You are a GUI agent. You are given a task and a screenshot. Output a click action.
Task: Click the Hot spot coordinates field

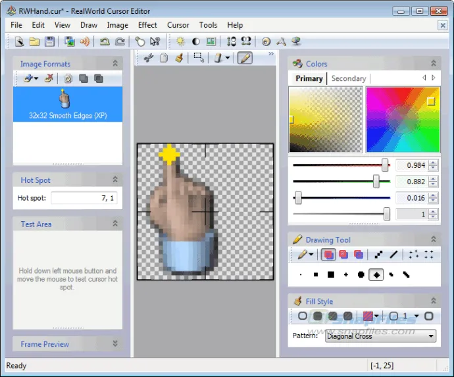pyautogui.click(x=84, y=198)
